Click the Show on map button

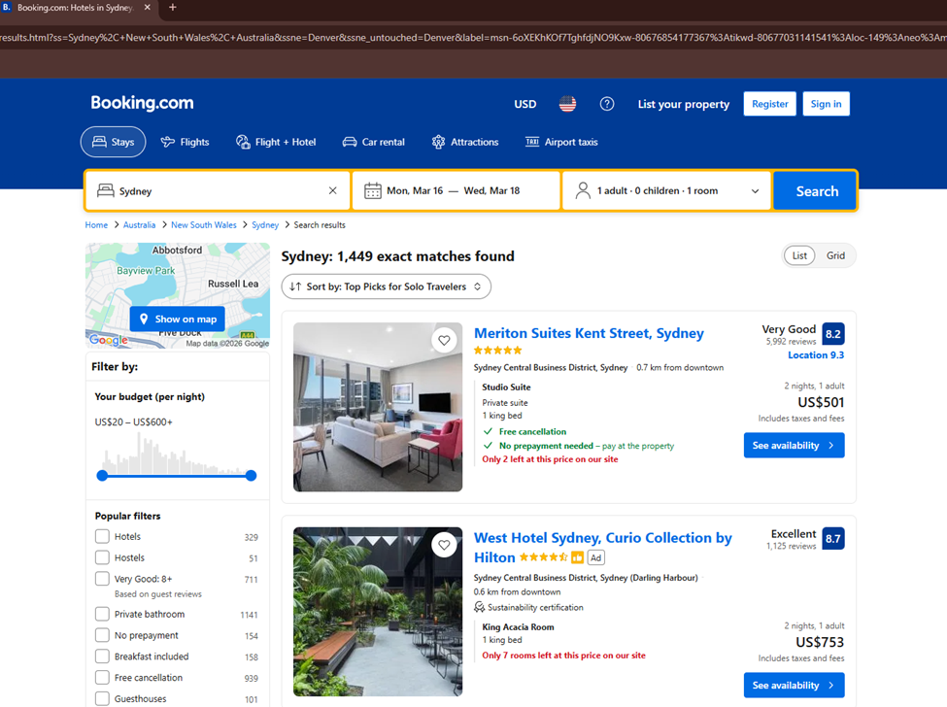(177, 319)
